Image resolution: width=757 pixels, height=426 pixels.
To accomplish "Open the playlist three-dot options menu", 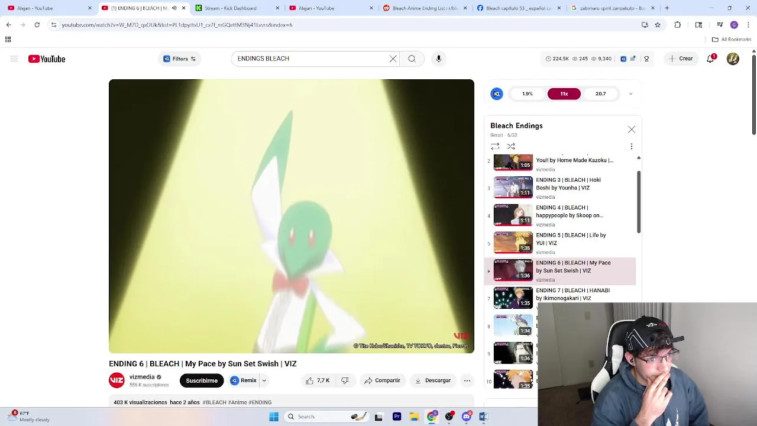I will (631, 146).
